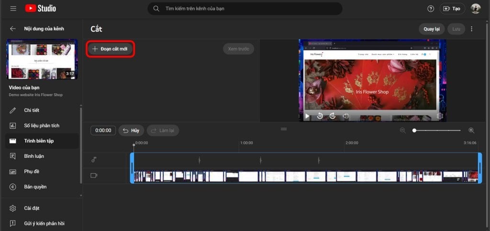Screen dimensions: 490x231
Task: Click the 2:00:00 timeline marker
Action: (352, 143)
